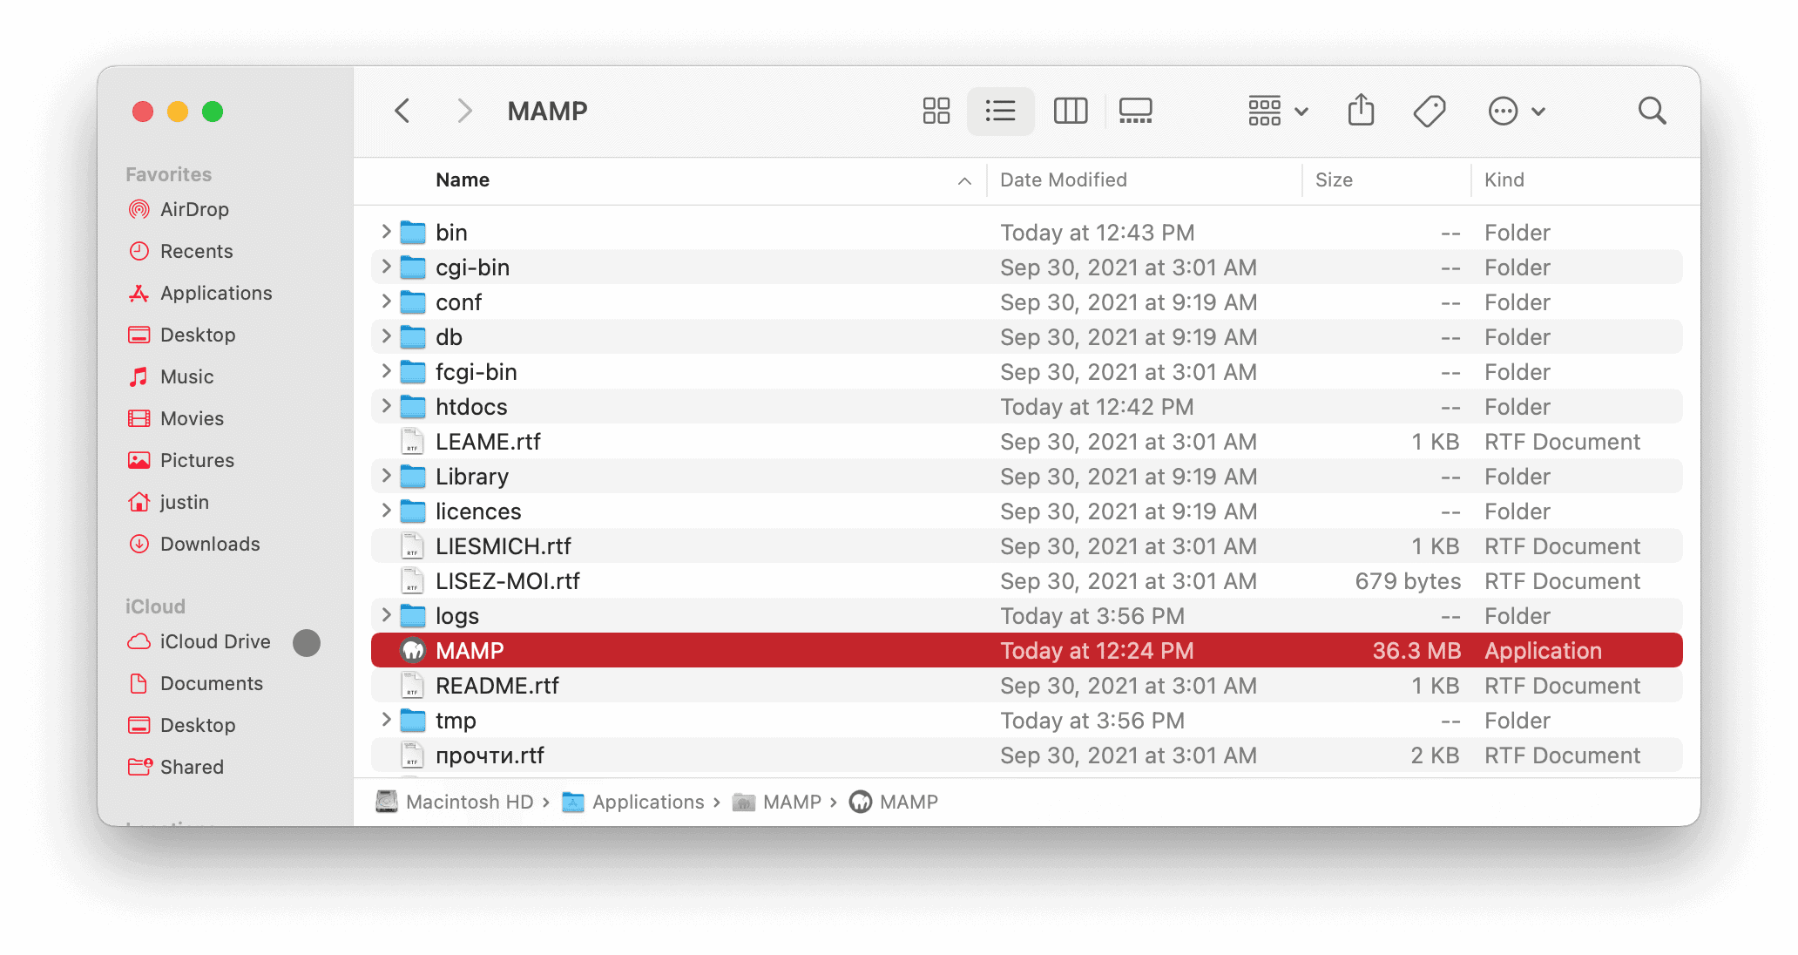Click Applications in the path bar
Screen dimensions: 1798x955
(647, 802)
